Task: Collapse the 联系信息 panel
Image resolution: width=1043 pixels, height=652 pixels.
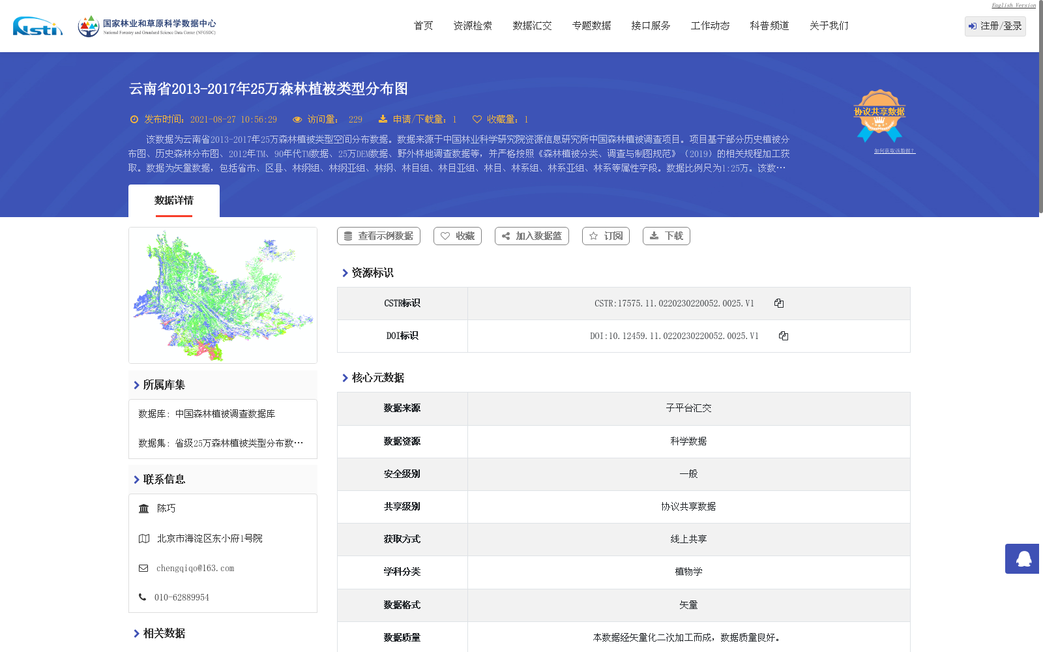Action: pyautogui.click(x=159, y=479)
